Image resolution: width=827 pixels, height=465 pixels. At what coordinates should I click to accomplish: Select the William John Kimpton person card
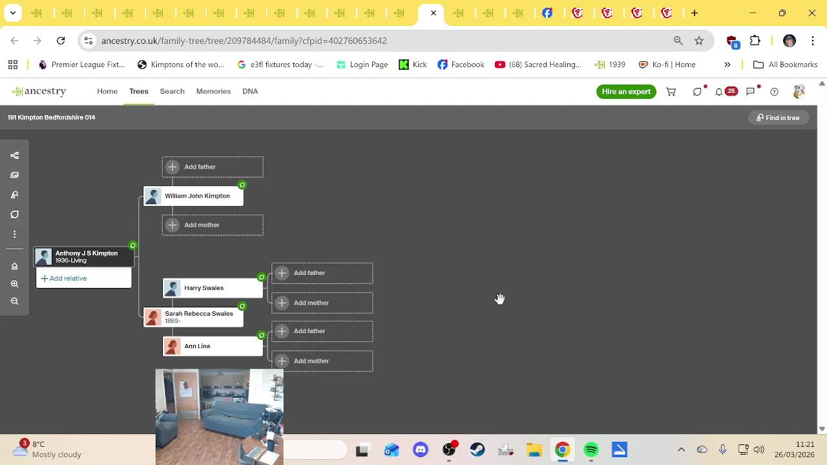[x=193, y=196]
